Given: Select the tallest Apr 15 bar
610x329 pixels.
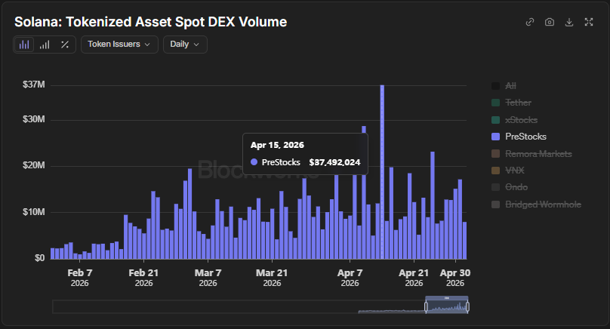Looking at the screenshot, I should (x=382, y=171).
